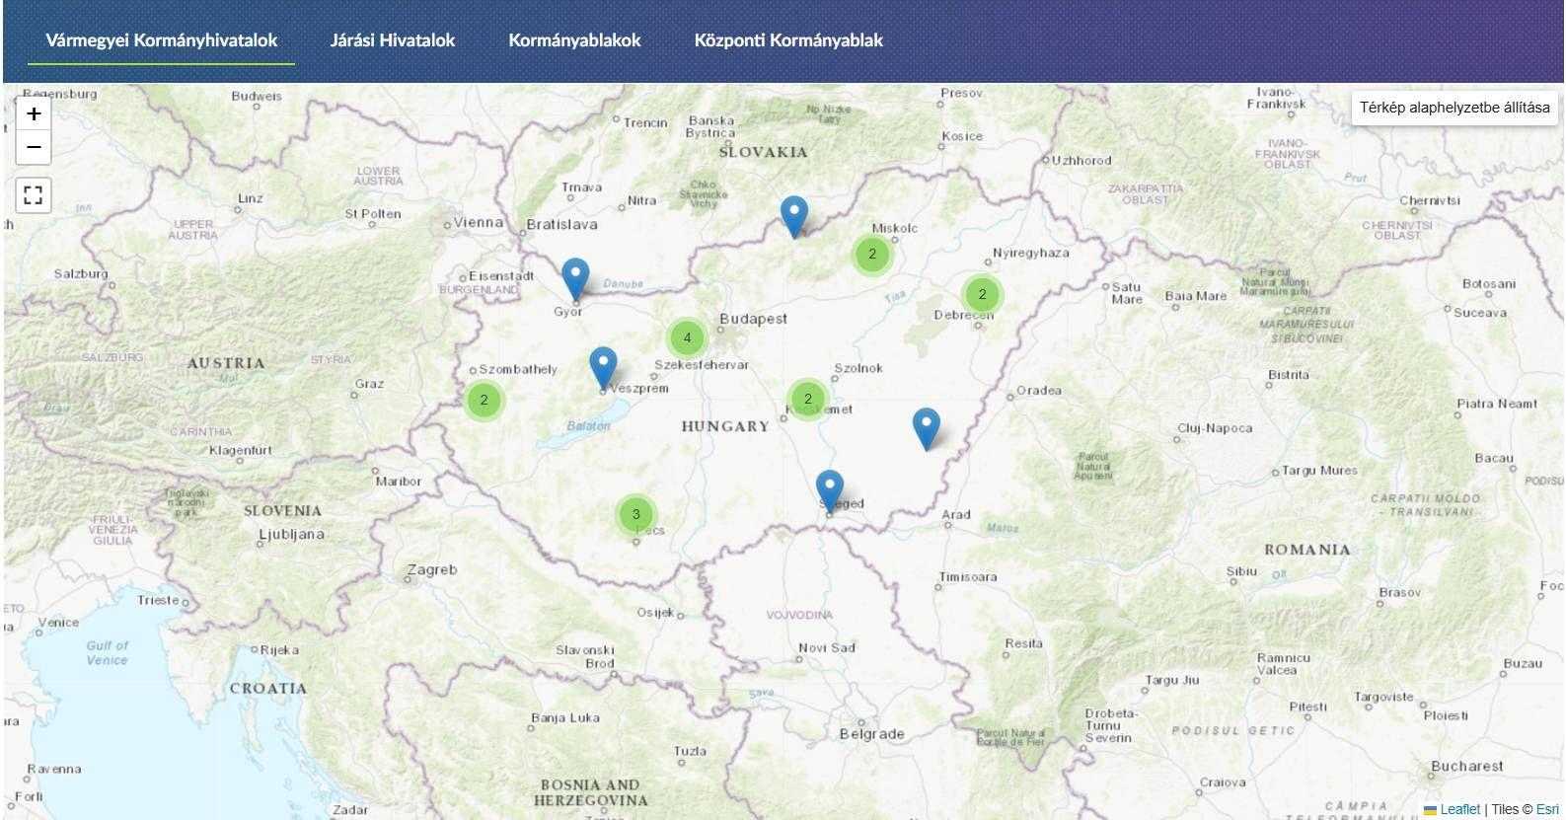
Task: Select the blue marker east of Kecskemét near Romanian border
Action: (x=926, y=427)
